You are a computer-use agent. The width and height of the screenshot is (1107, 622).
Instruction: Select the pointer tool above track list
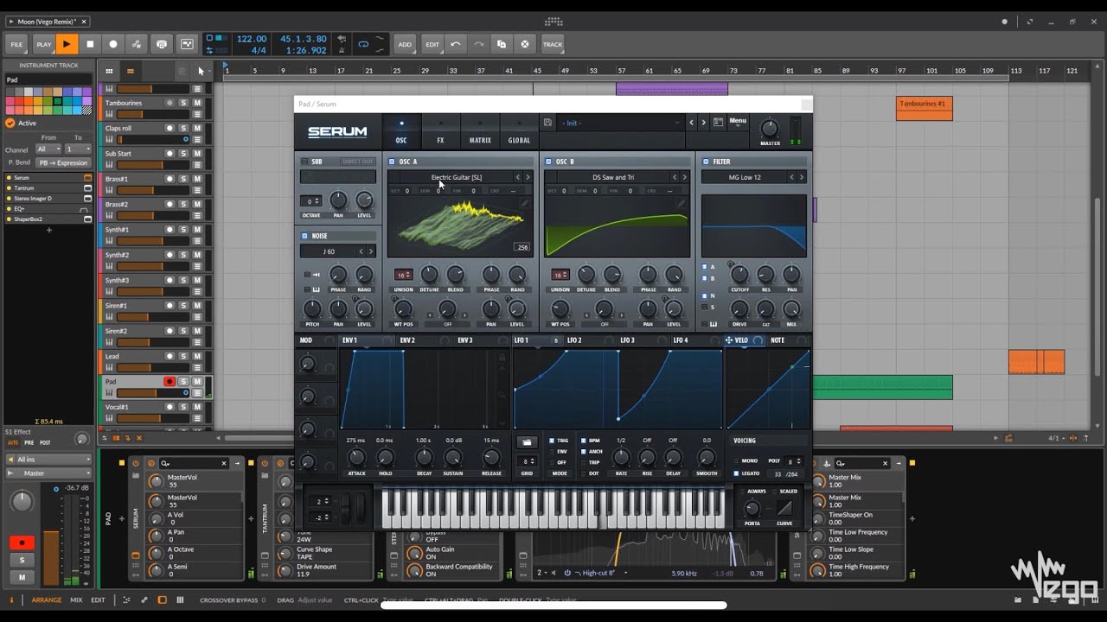(x=201, y=71)
